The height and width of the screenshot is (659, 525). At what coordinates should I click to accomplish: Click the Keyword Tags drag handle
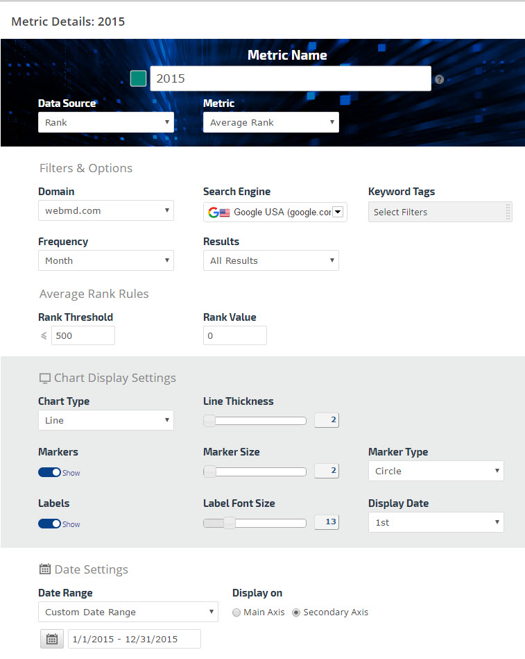(508, 212)
